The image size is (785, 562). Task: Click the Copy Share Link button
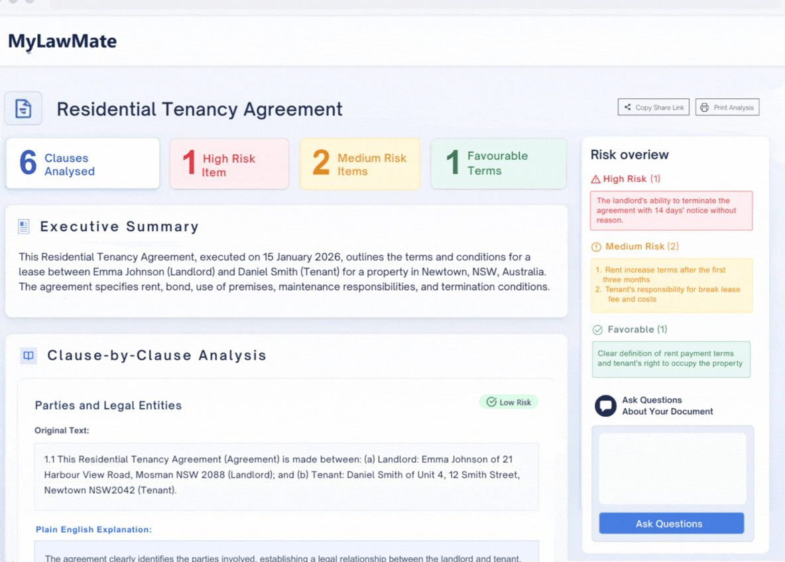[x=654, y=107]
